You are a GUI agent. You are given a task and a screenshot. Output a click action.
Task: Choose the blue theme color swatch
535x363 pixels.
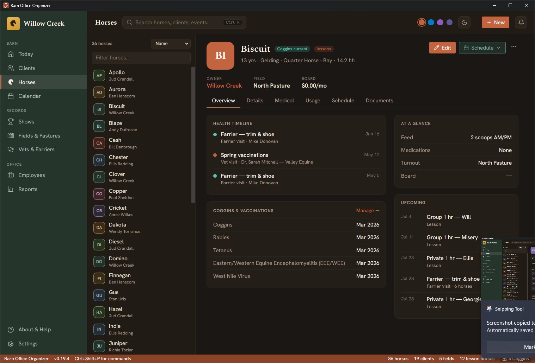(431, 23)
